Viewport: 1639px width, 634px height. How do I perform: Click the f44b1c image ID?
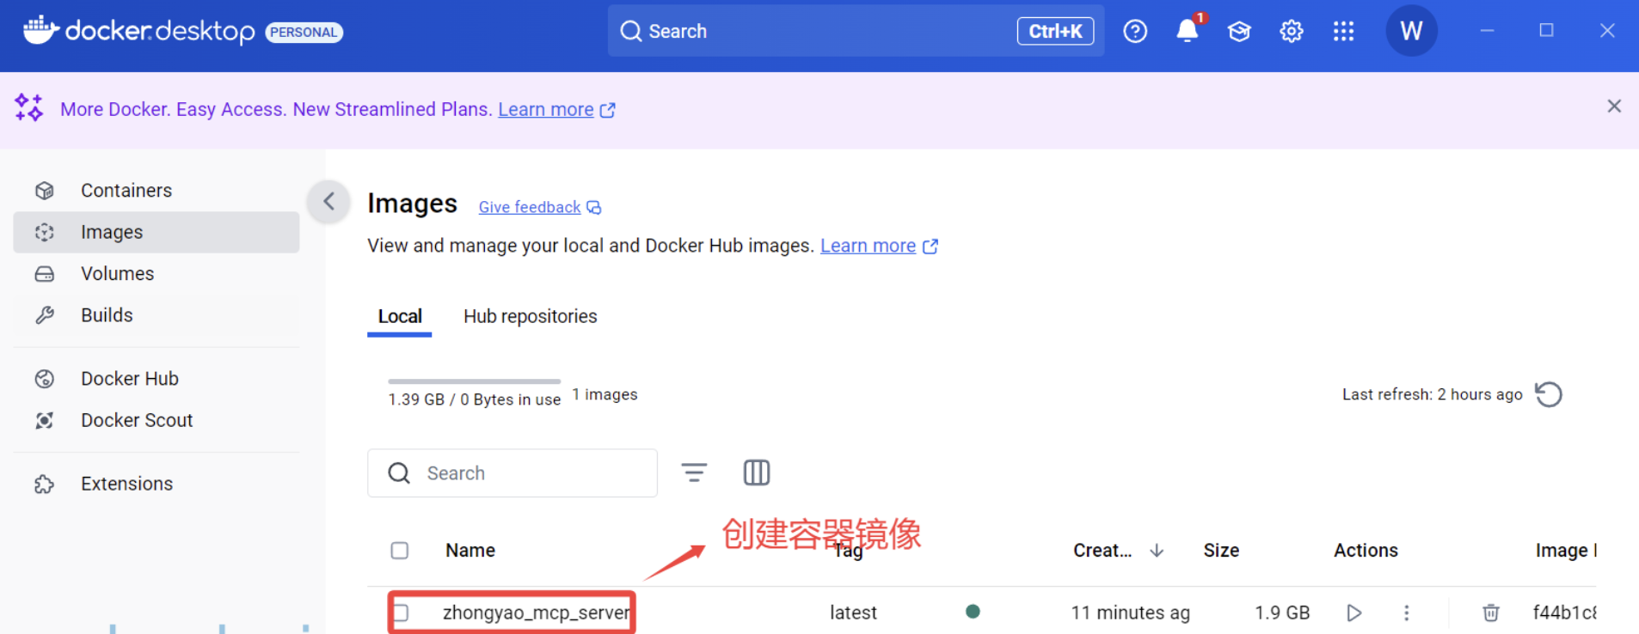[1564, 613]
